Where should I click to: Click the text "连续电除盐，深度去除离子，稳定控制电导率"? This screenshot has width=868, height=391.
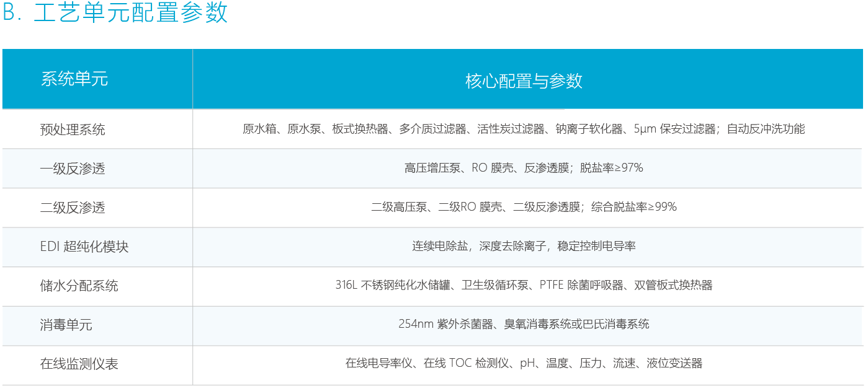(524, 246)
